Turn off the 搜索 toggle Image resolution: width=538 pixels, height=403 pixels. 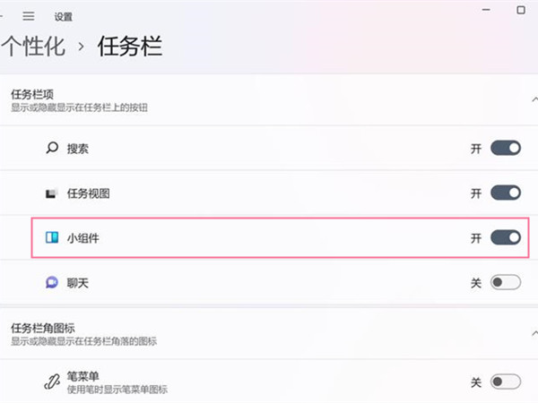(506, 148)
